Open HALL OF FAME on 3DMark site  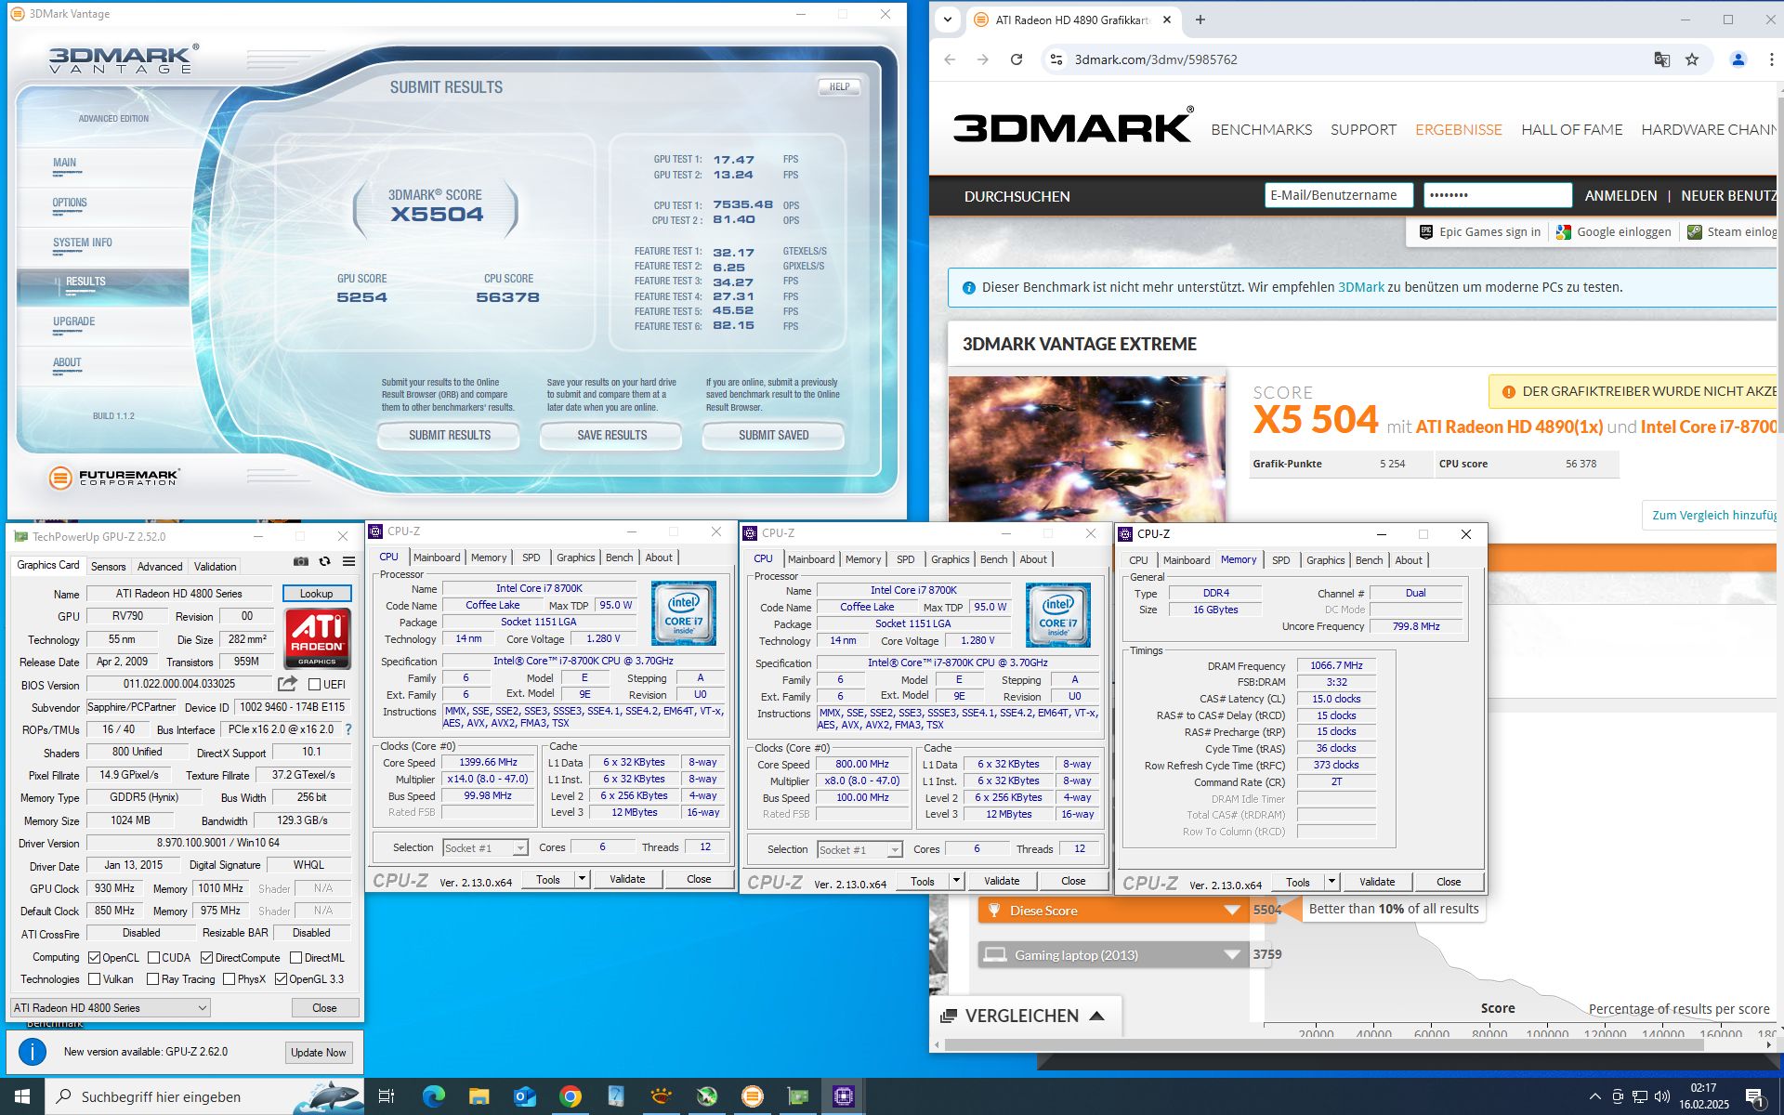[1571, 130]
